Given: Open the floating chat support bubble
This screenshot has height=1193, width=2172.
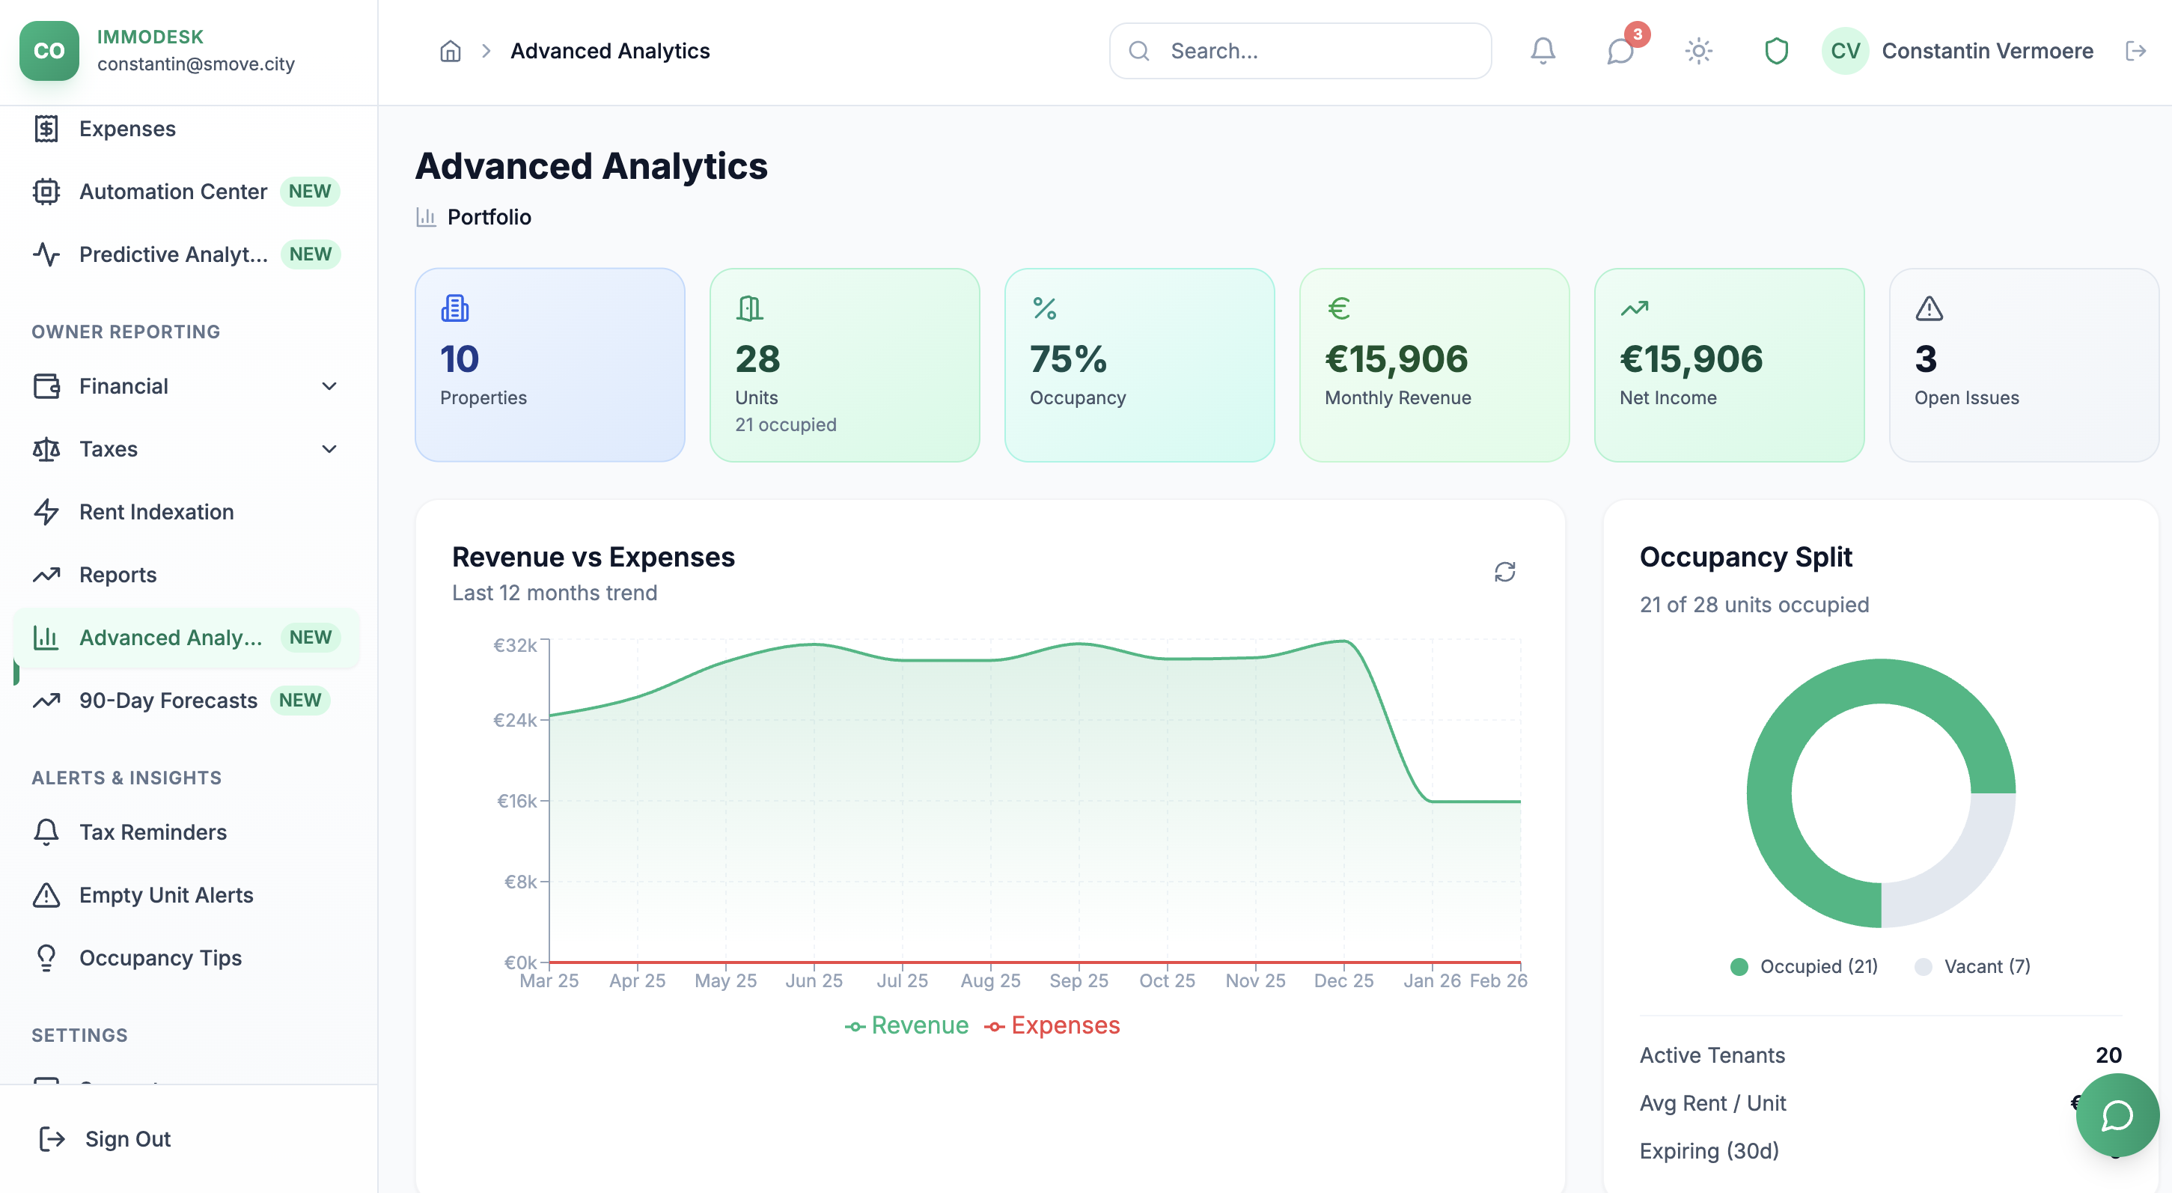Looking at the screenshot, I should click(x=2117, y=1114).
